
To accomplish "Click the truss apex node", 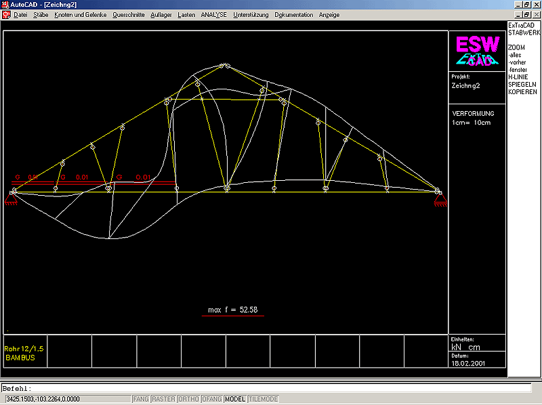I will point(226,65).
